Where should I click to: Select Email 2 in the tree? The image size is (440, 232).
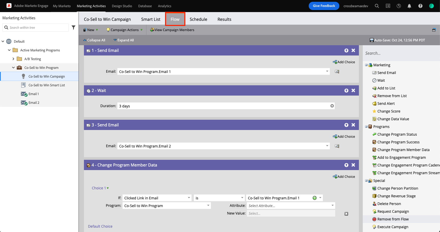coord(34,103)
